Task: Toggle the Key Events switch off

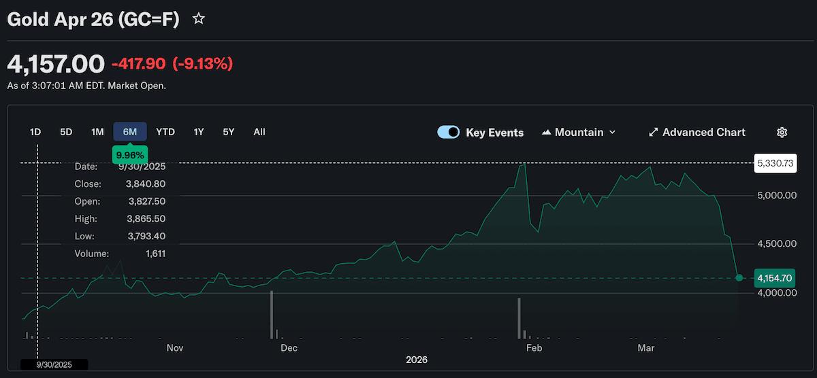Action: point(449,133)
